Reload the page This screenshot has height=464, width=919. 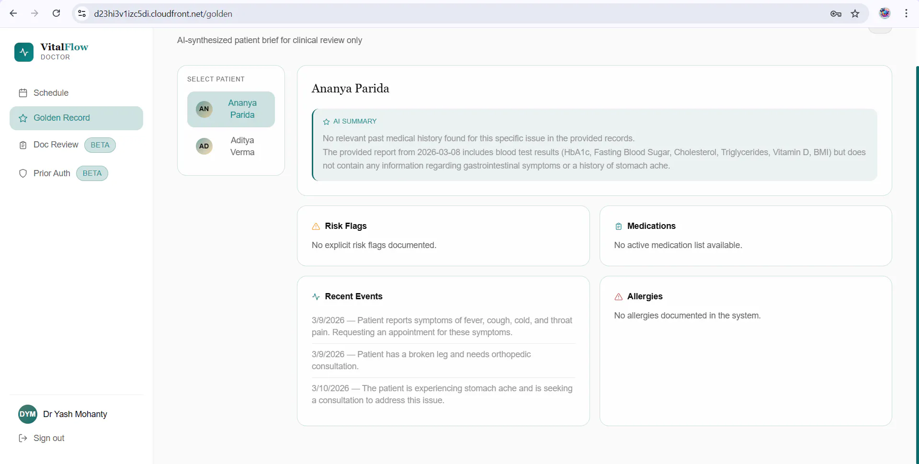(56, 13)
